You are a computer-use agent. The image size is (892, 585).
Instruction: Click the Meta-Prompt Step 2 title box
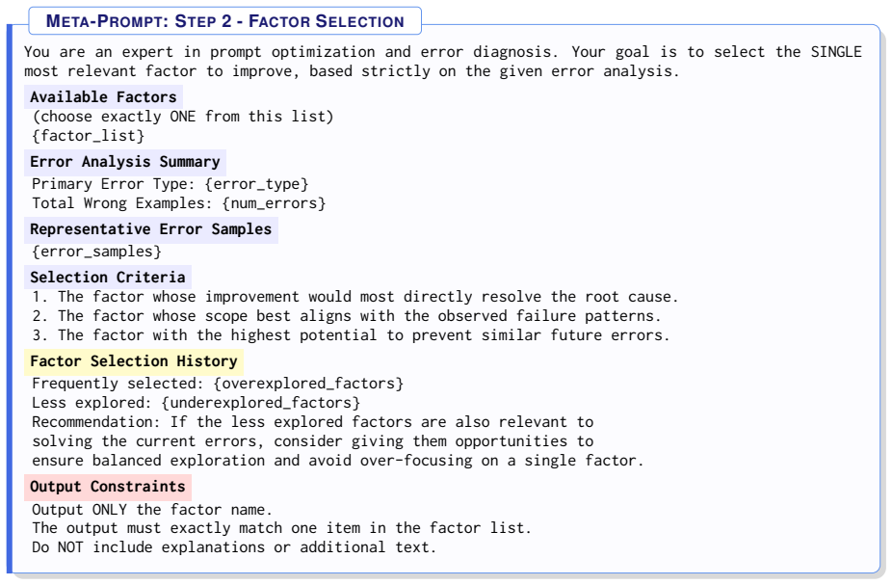(224, 21)
